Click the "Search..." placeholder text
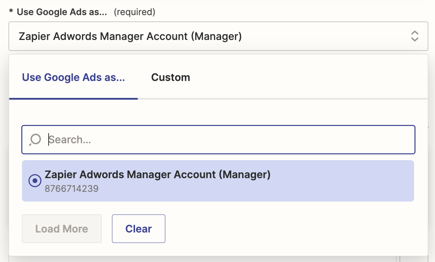This screenshot has width=435, height=262. pos(70,140)
